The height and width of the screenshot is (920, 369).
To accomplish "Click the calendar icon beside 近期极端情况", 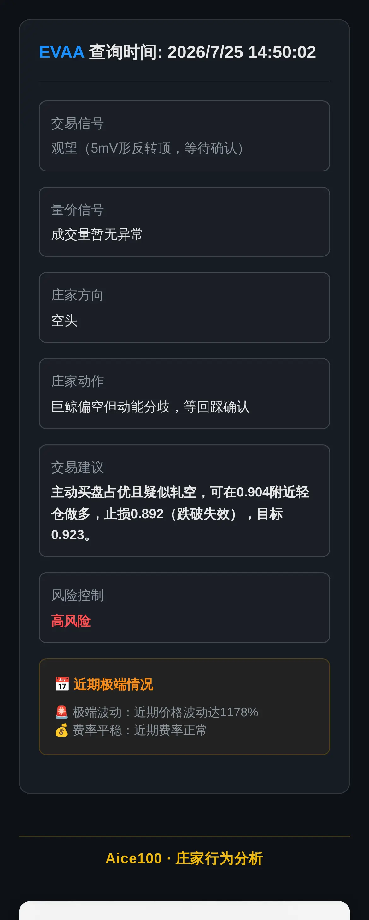I will pyautogui.click(x=62, y=684).
